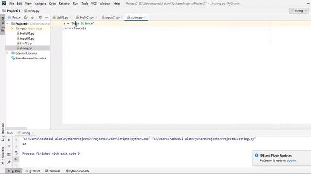The width and height of the screenshot is (311, 174).
Task: Click the down-arrow stack trace icon in Run panel
Action: [16, 146]
